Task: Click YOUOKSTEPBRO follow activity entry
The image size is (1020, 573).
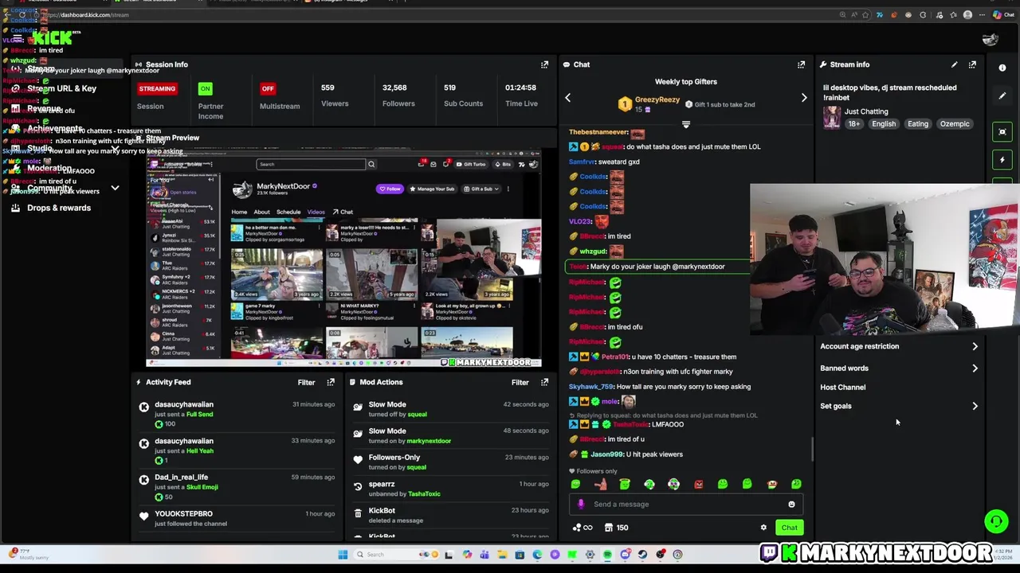Action: coord(237,518)
